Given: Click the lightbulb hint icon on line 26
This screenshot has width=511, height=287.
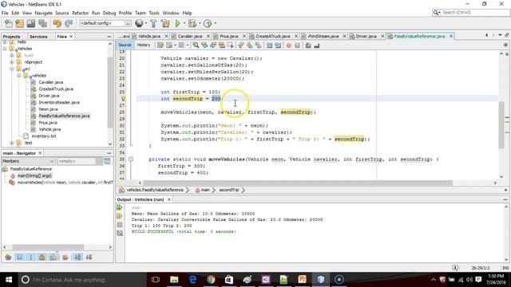Looking at the screenshot, I should (123, 99).
